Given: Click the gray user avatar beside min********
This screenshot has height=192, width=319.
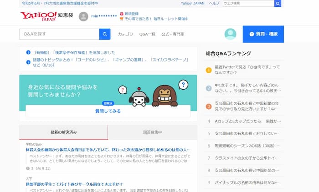Looking at the screenshot, I should coord(83,16).
